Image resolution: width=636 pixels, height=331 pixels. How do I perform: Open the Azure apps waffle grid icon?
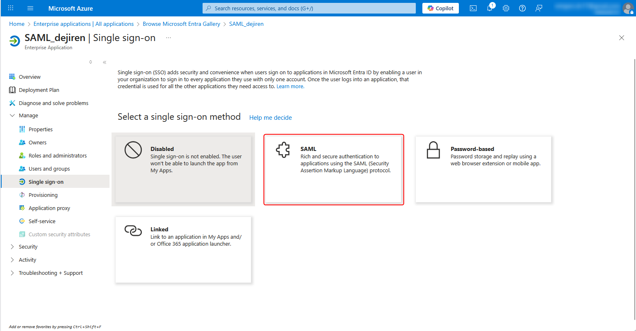pos(11,8)
